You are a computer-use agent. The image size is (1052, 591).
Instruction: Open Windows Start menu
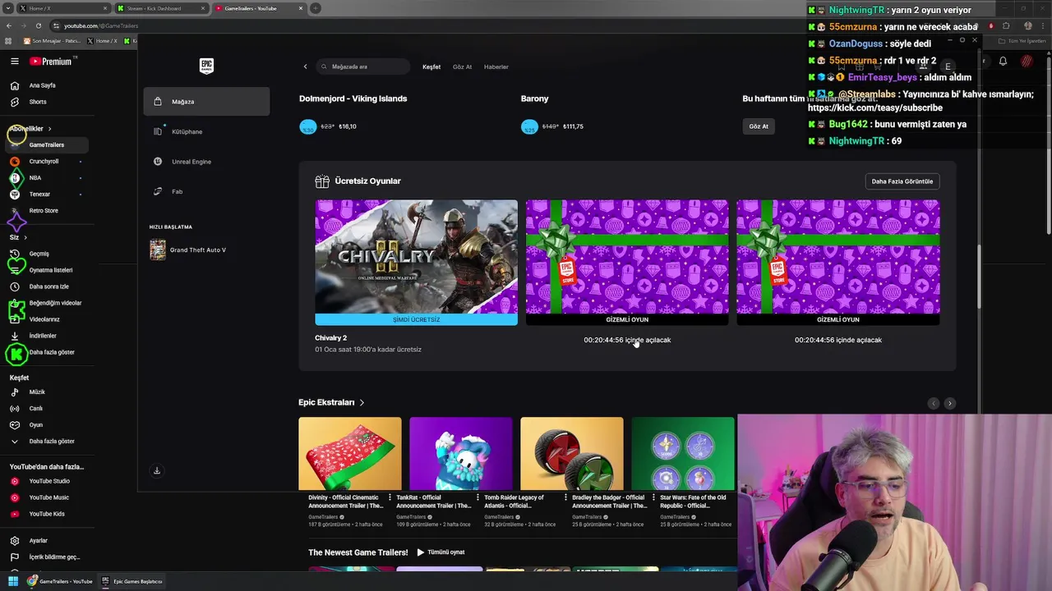click(12, 581)
